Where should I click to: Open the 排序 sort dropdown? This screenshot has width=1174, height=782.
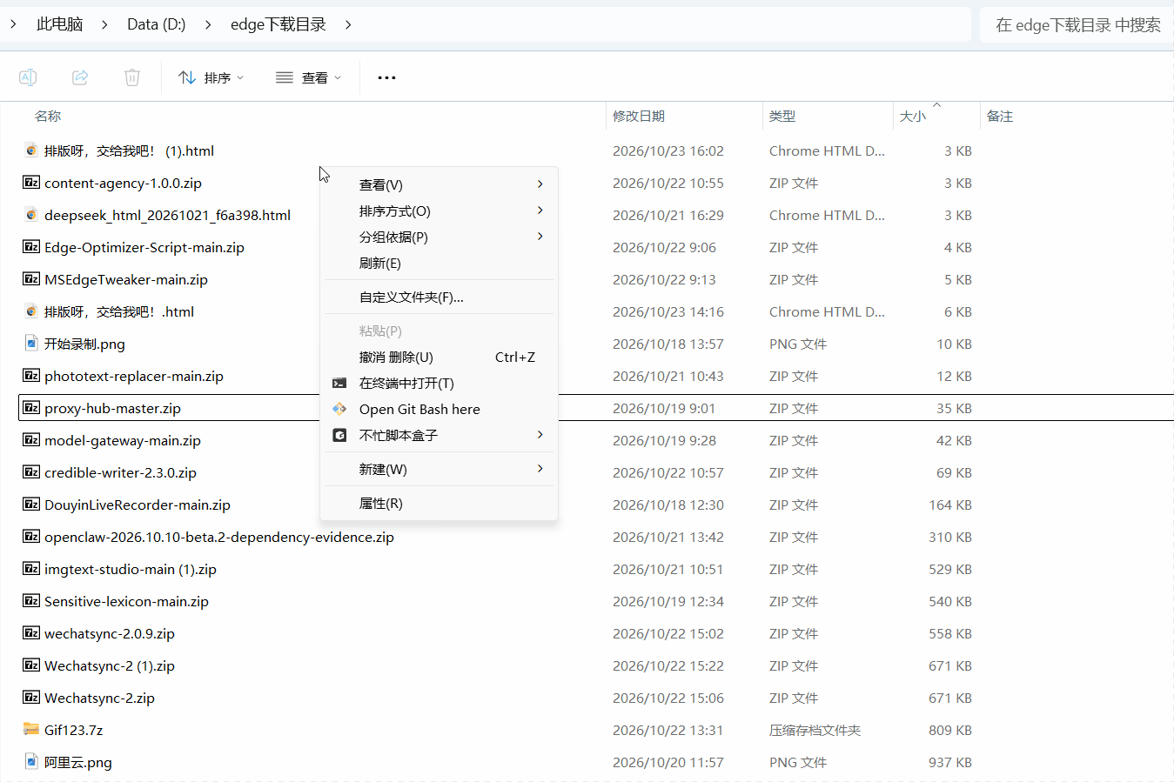[211, 77]
